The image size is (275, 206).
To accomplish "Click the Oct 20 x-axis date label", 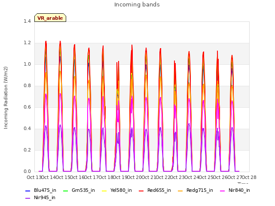I will [x=134, y=177].
